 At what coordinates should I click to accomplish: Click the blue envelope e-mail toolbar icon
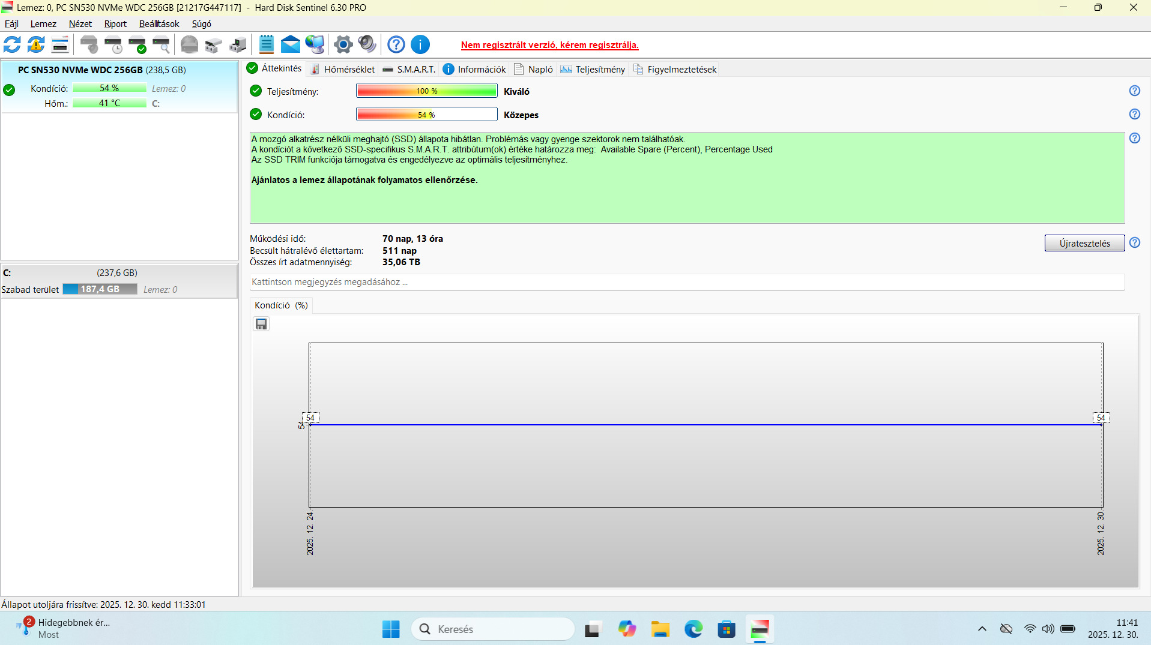pyautogui.click(x=291, y=44)
